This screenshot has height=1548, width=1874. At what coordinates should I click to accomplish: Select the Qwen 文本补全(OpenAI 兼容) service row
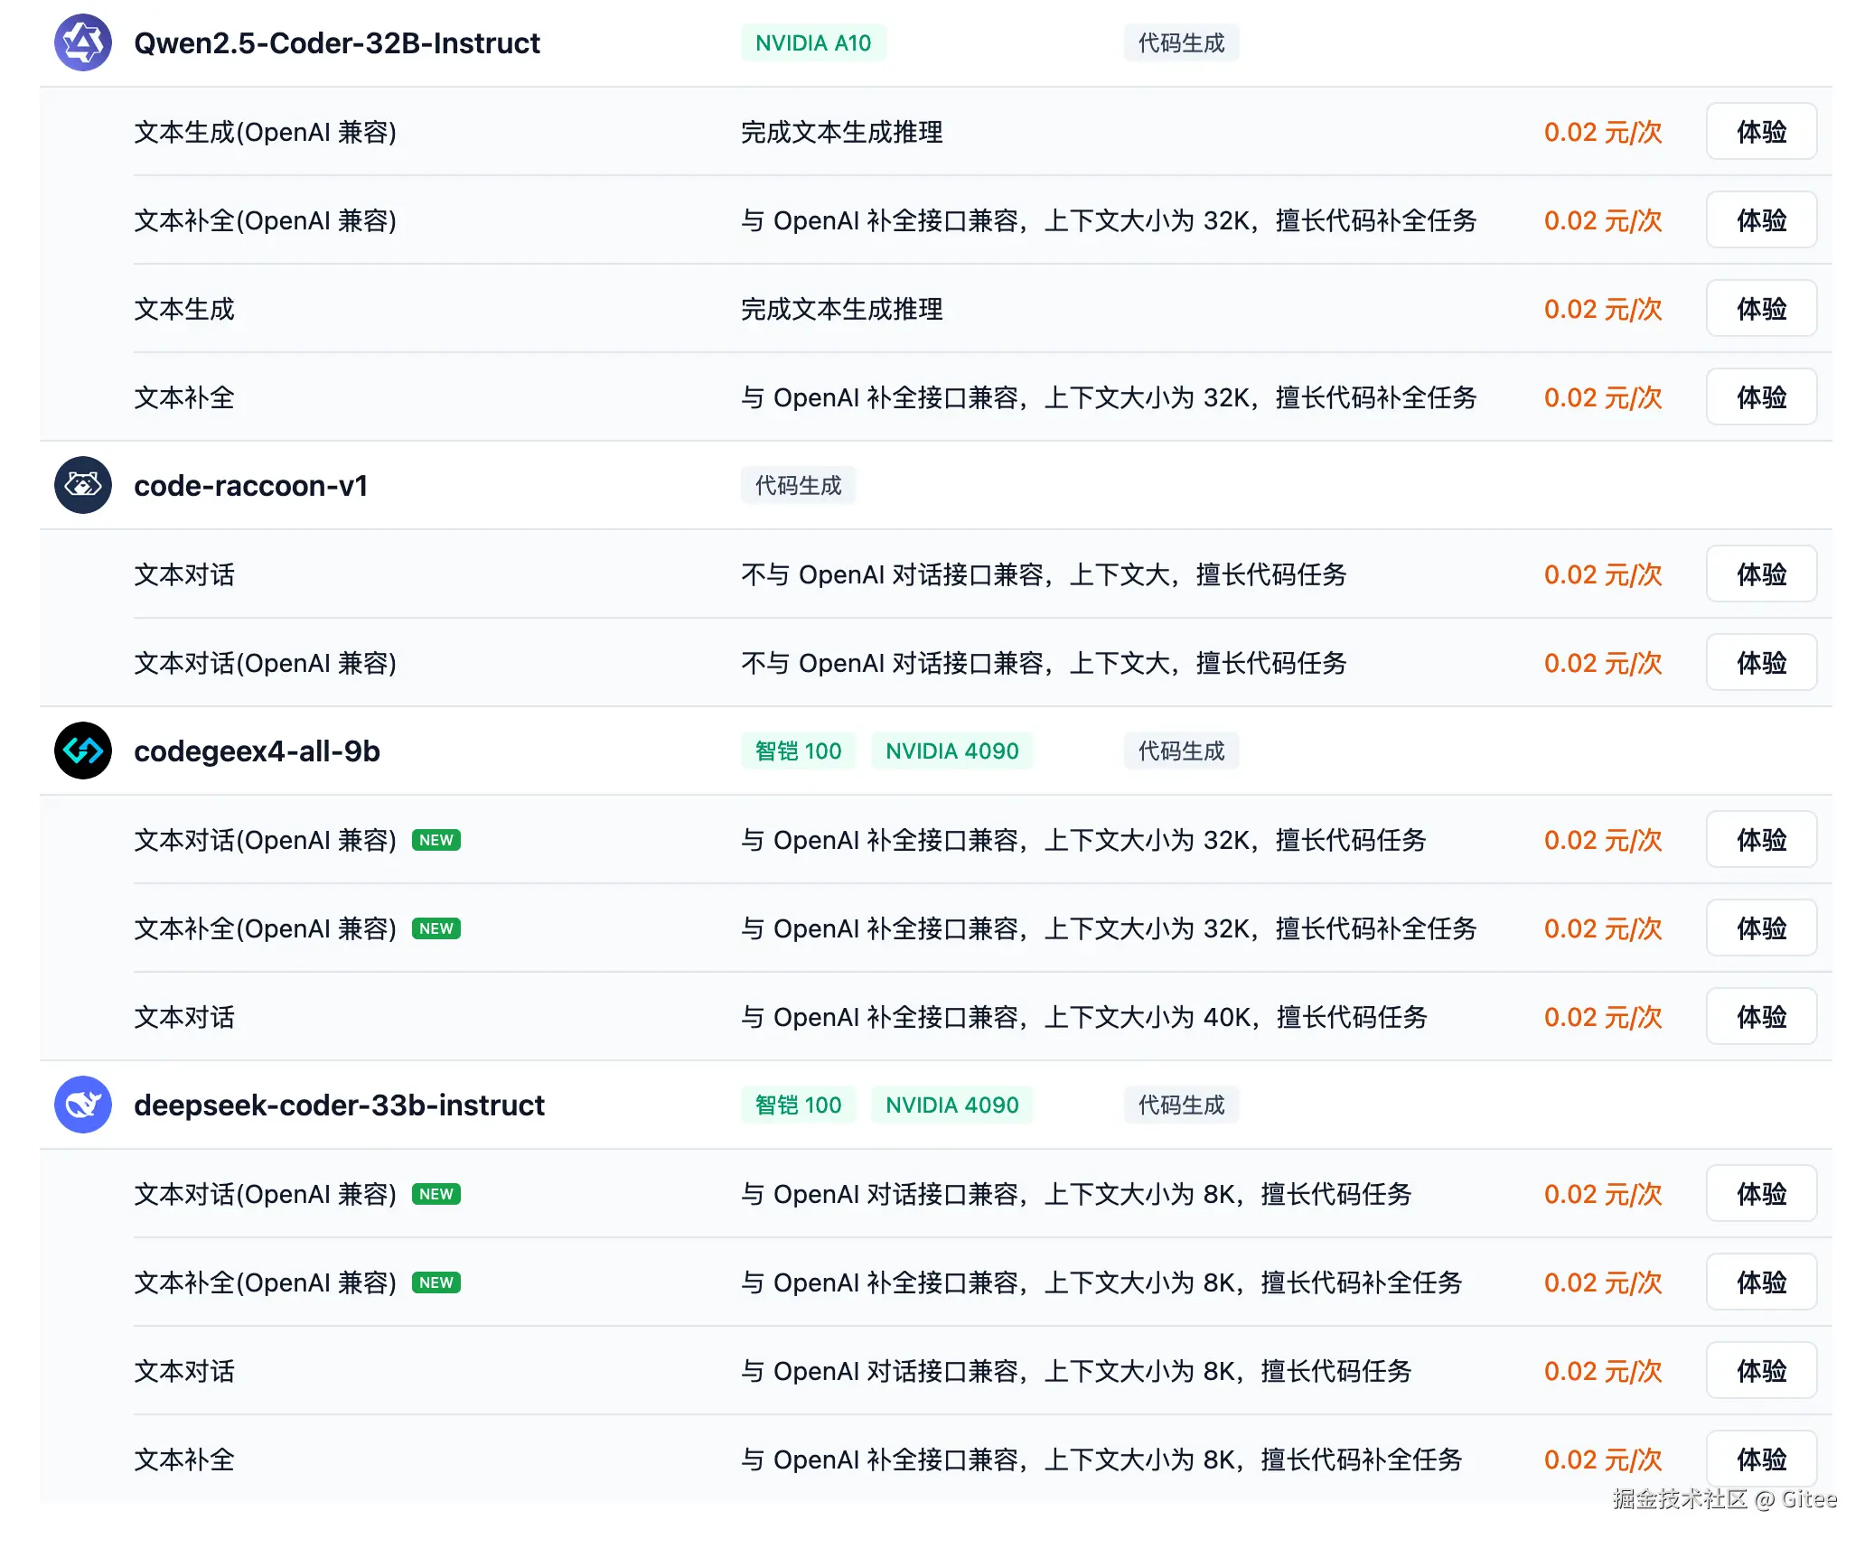[x=265, y=220]
